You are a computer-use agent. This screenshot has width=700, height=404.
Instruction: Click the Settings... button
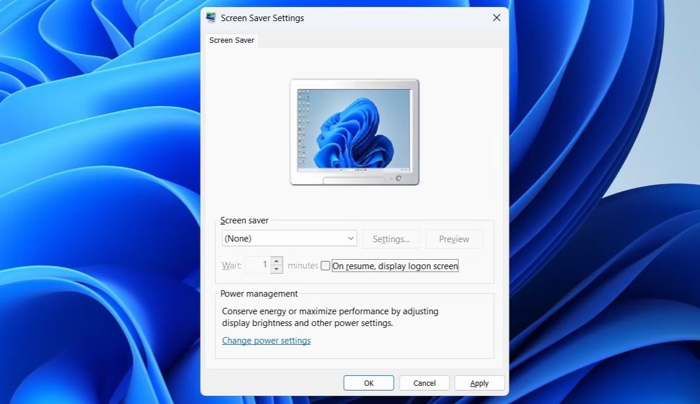[x=391, y=239]
